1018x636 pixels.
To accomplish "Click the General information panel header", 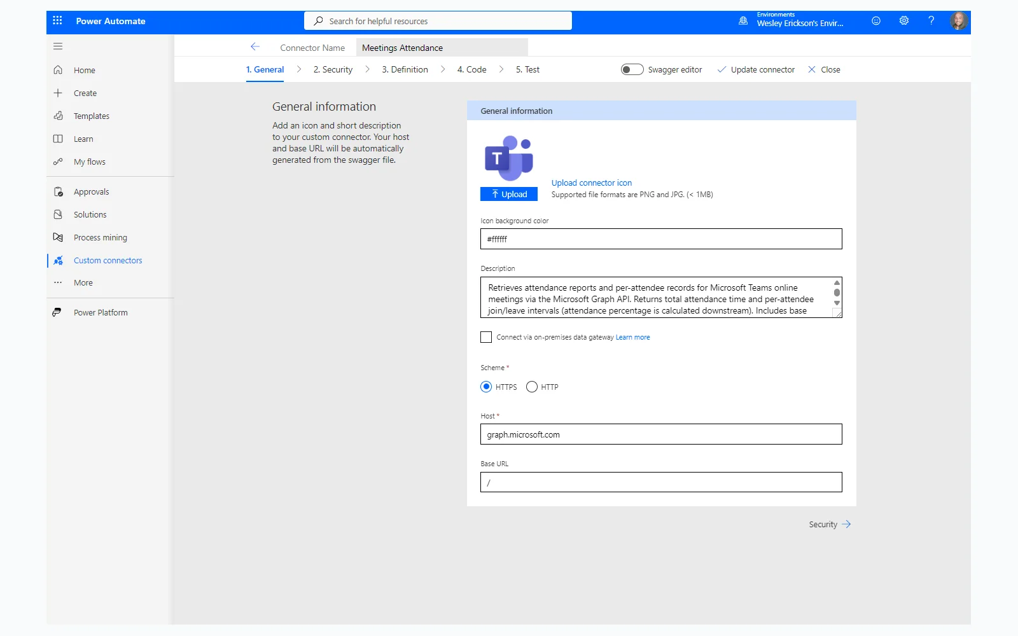I will 661,111.
